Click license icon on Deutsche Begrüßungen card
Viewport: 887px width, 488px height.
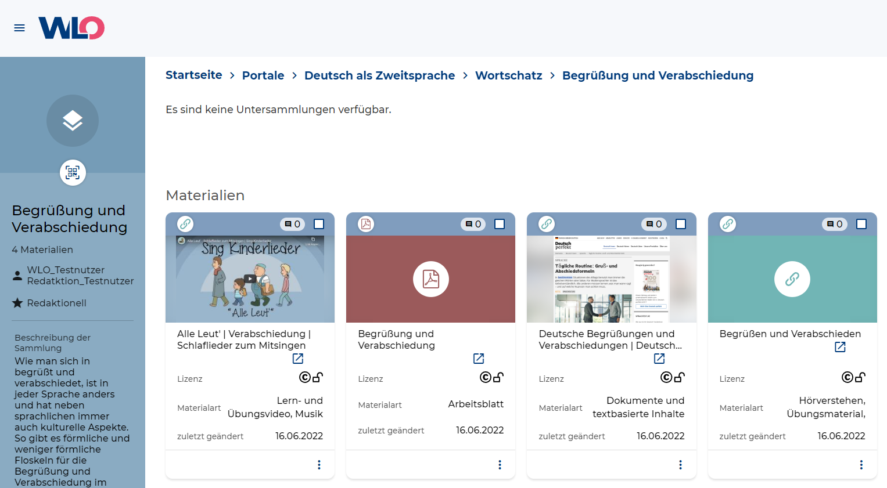pyautogui.click(x=673, y=378)
